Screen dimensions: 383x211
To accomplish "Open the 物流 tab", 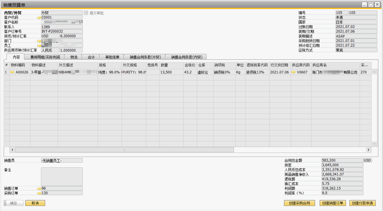I will [74, 57].
